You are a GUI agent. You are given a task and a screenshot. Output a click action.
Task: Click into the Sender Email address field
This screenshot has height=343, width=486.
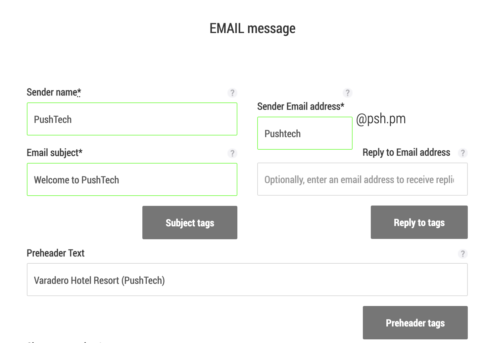[305, 133]
